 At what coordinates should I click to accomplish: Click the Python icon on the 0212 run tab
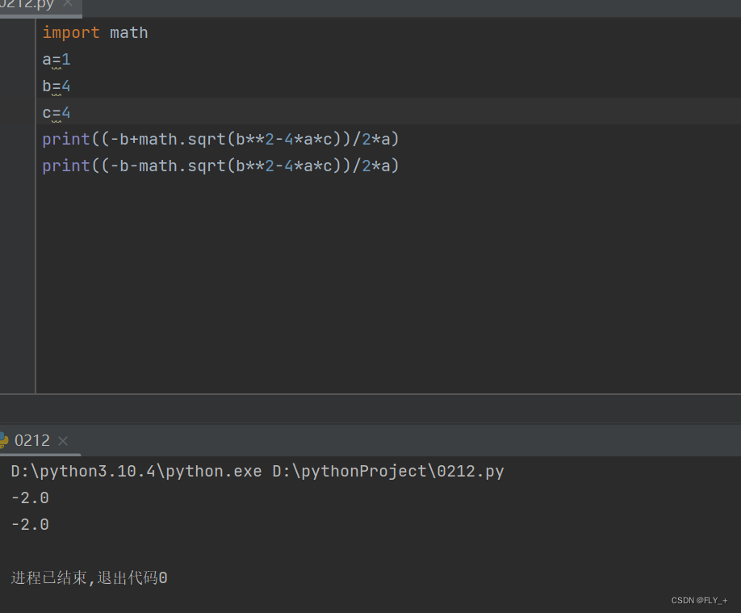(6, 440)
